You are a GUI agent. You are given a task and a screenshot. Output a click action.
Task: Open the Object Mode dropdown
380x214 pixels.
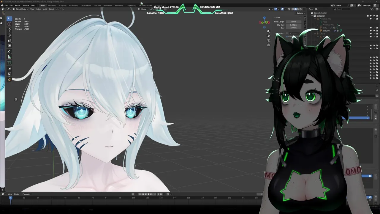click(x=20, y=9)
